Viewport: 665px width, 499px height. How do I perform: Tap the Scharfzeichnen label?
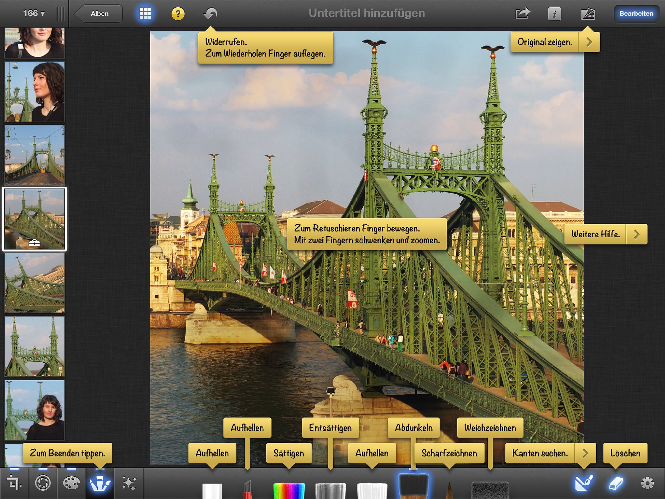pyautogui.click(x=449, y=453)
